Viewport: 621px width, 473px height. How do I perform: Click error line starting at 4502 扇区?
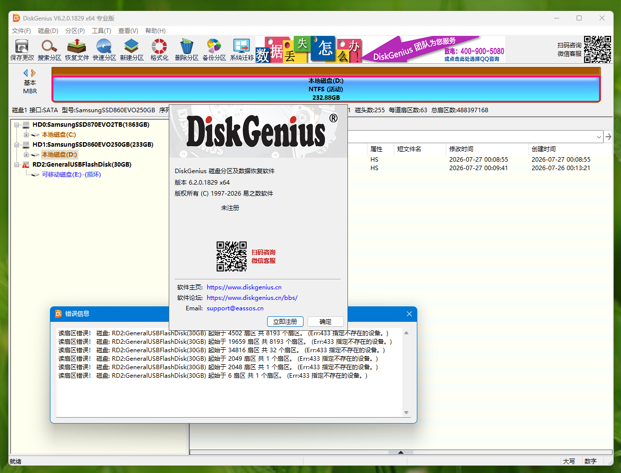[x=223, y=333]
